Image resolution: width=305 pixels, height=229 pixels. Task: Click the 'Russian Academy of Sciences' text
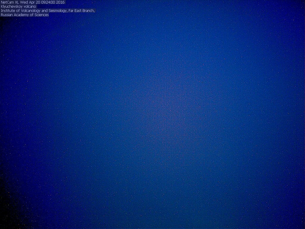(25, 15)
